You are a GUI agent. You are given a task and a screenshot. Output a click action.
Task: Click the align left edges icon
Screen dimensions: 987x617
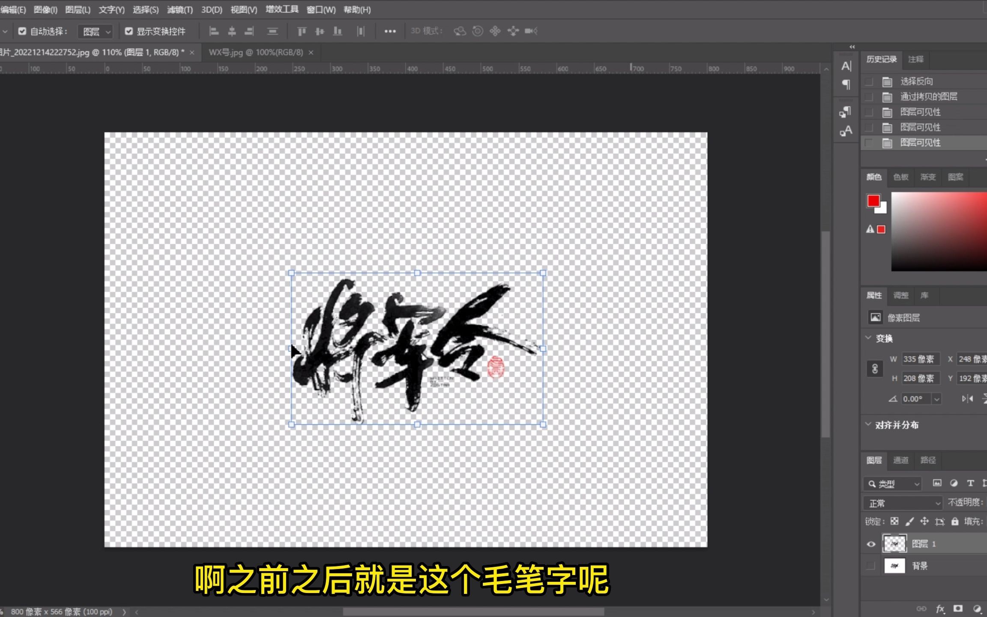pyautogui.click(x=214, y=31)
